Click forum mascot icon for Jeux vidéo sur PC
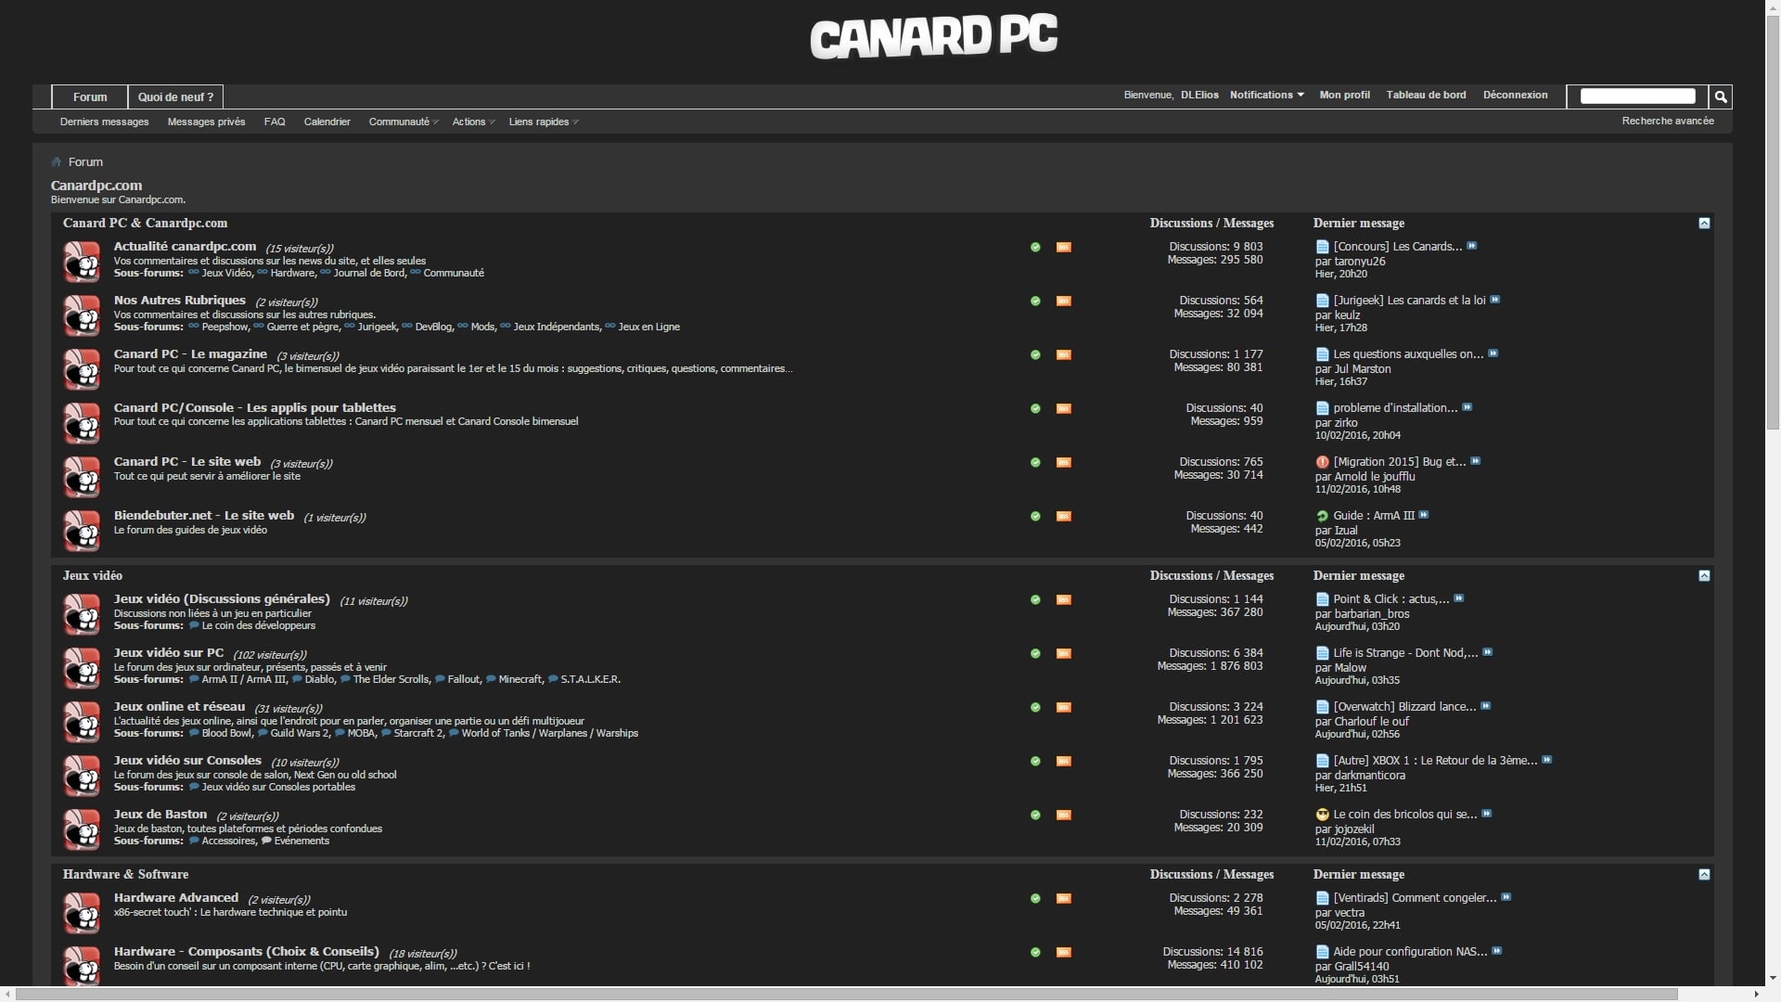 coord(82,668)
